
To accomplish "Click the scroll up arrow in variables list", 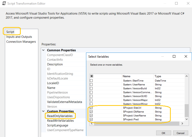I will click(x=186, y=76).
